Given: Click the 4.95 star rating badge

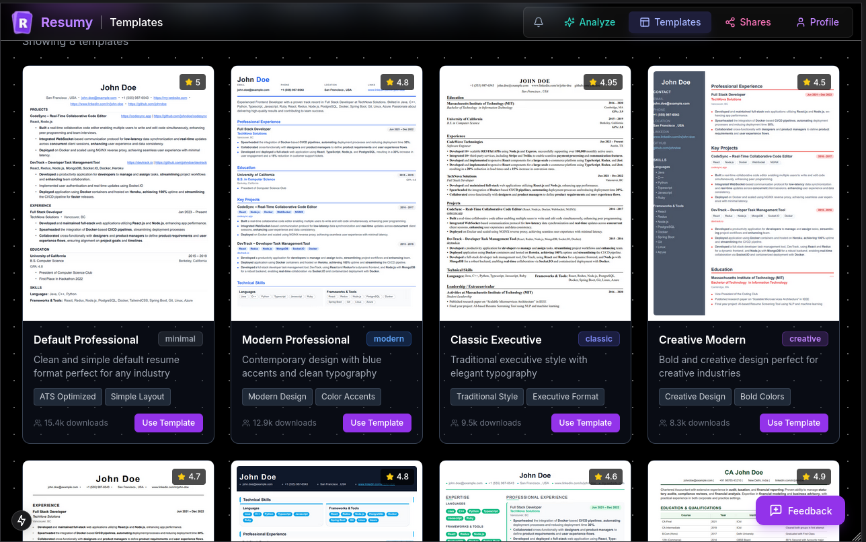Looking at the screenshot, I should point(602,81).
